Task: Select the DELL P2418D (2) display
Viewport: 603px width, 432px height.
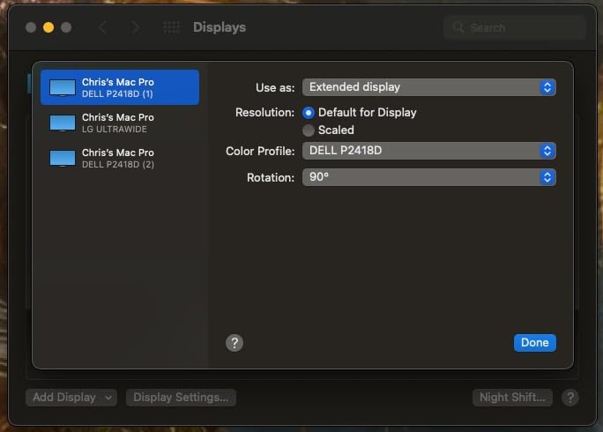Action: point(120,158)
